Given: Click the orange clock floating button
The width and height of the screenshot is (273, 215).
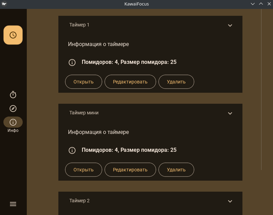Looking at the screenshot, I should (13, 35).
